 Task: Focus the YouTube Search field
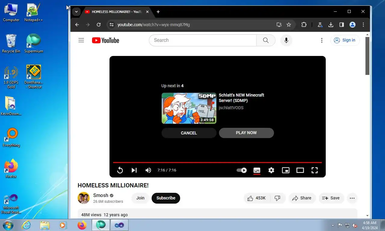tap(203, 40)
